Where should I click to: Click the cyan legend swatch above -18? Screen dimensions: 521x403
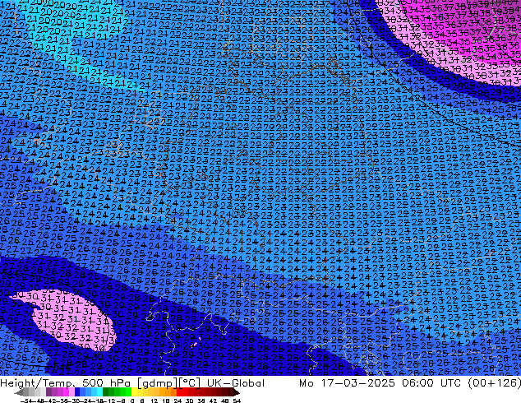pos(99,392)
